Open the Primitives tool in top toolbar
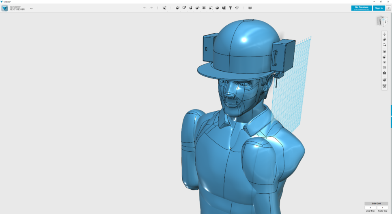This screenshot has height=214, width=392. (177, 8)
